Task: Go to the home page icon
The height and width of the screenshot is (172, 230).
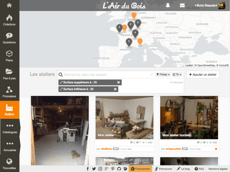Action: pos(9,5)
